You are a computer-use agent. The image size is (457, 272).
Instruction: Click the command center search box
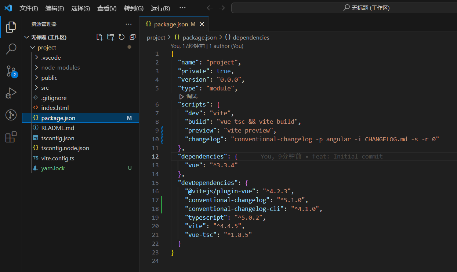click(344, 8)
